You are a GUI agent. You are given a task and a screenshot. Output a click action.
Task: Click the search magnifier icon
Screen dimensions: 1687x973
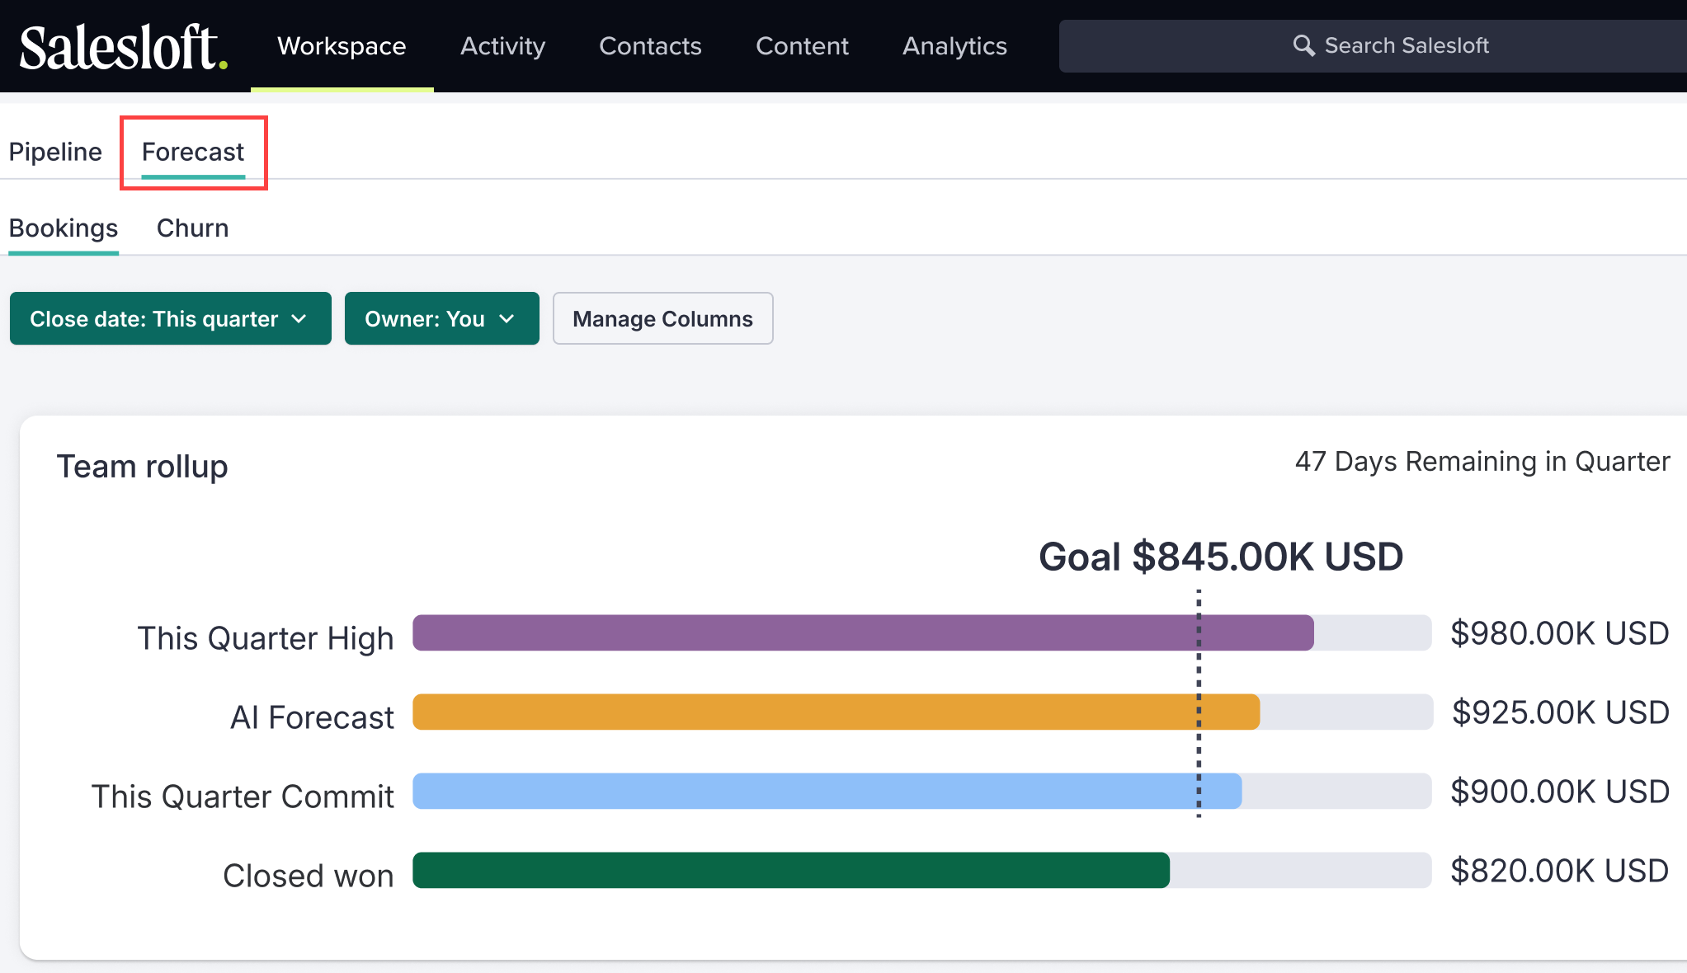tap(1303, 45)
